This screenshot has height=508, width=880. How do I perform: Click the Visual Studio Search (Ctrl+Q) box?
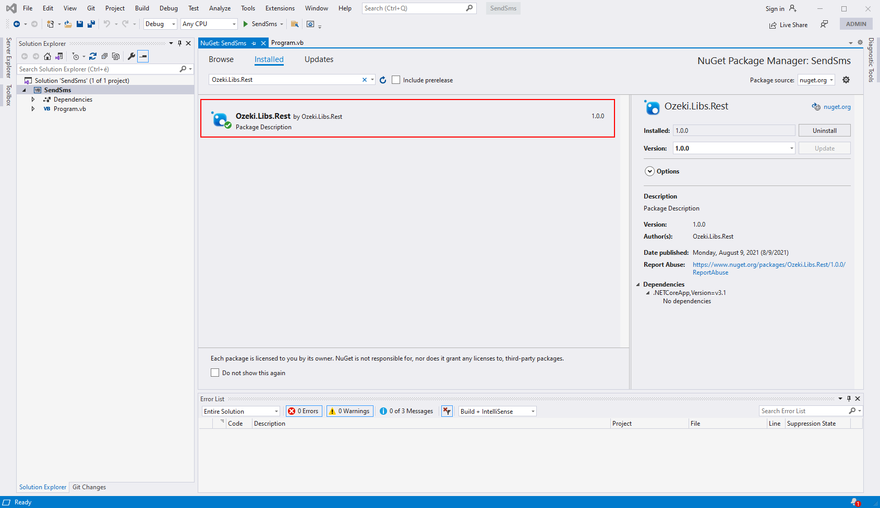point(419,8)
